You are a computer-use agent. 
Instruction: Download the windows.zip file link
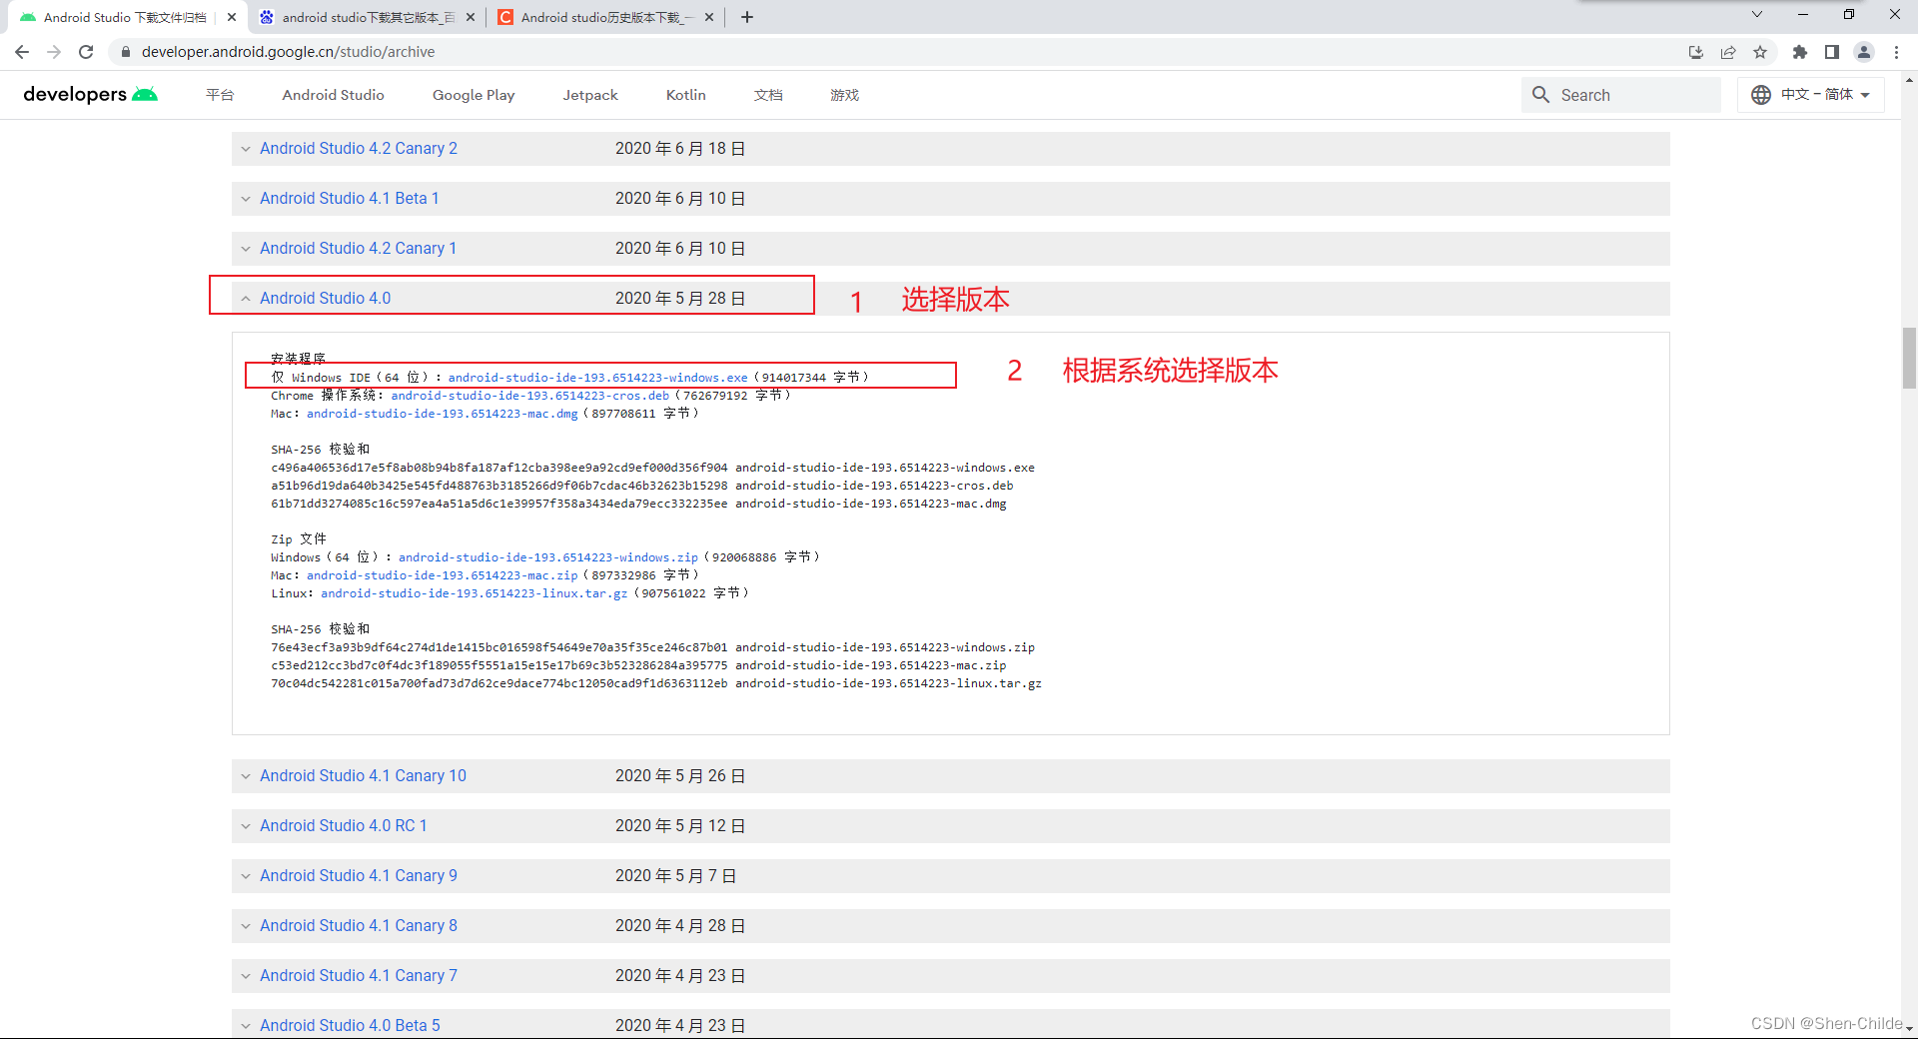548,557
